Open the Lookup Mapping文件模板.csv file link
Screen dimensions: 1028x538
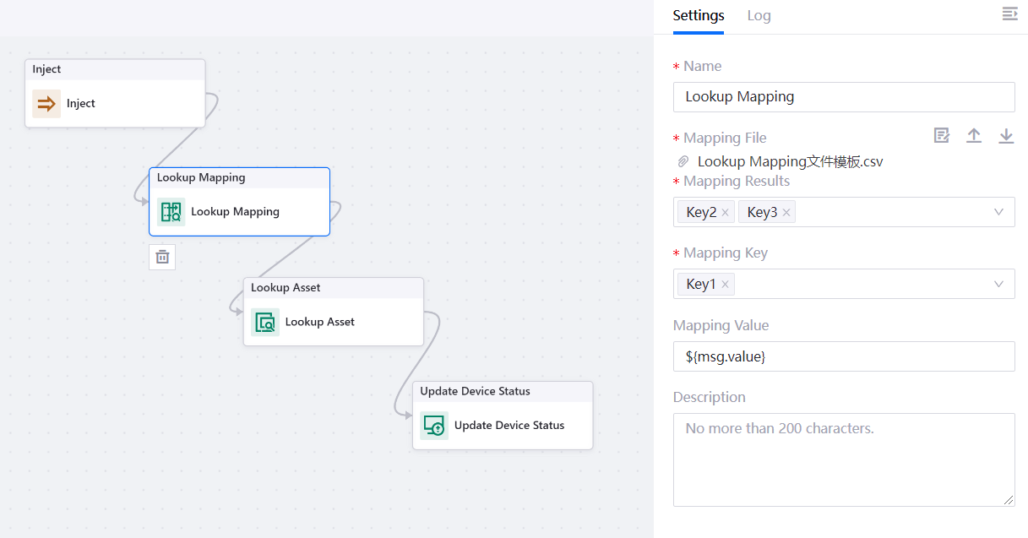[790, 161]
